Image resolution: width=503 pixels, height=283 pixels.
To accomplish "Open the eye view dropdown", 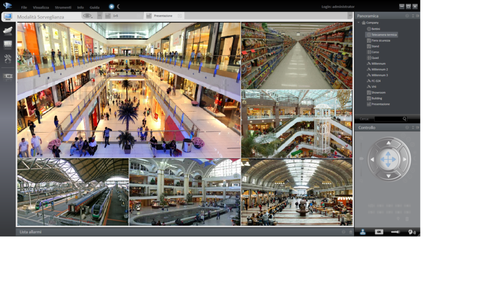I will (x=87, y=16).
